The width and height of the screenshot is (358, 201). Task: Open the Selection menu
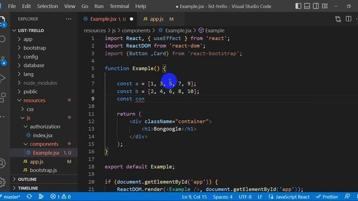pyautogui.click(x=48, y=6)
